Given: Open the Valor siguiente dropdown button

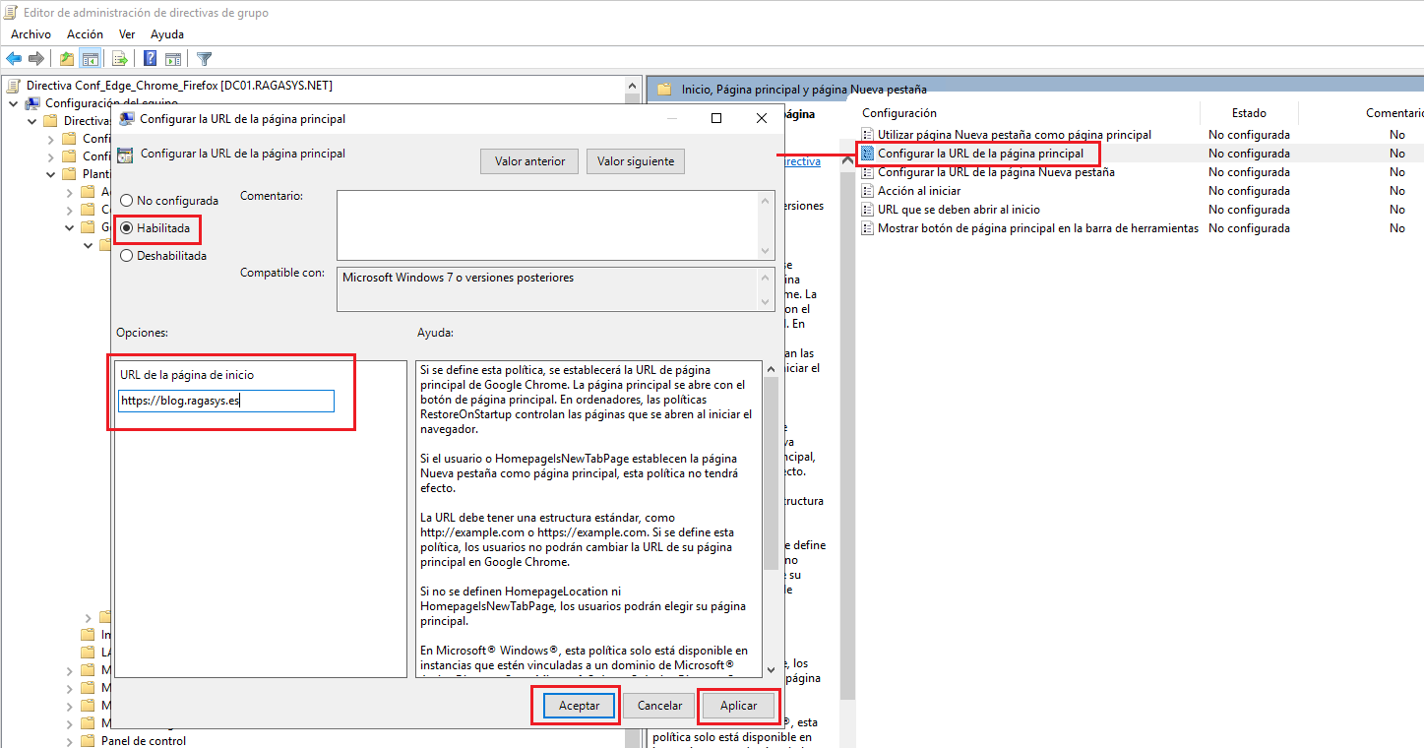Looking at the screenshot, I should [635, 160].
